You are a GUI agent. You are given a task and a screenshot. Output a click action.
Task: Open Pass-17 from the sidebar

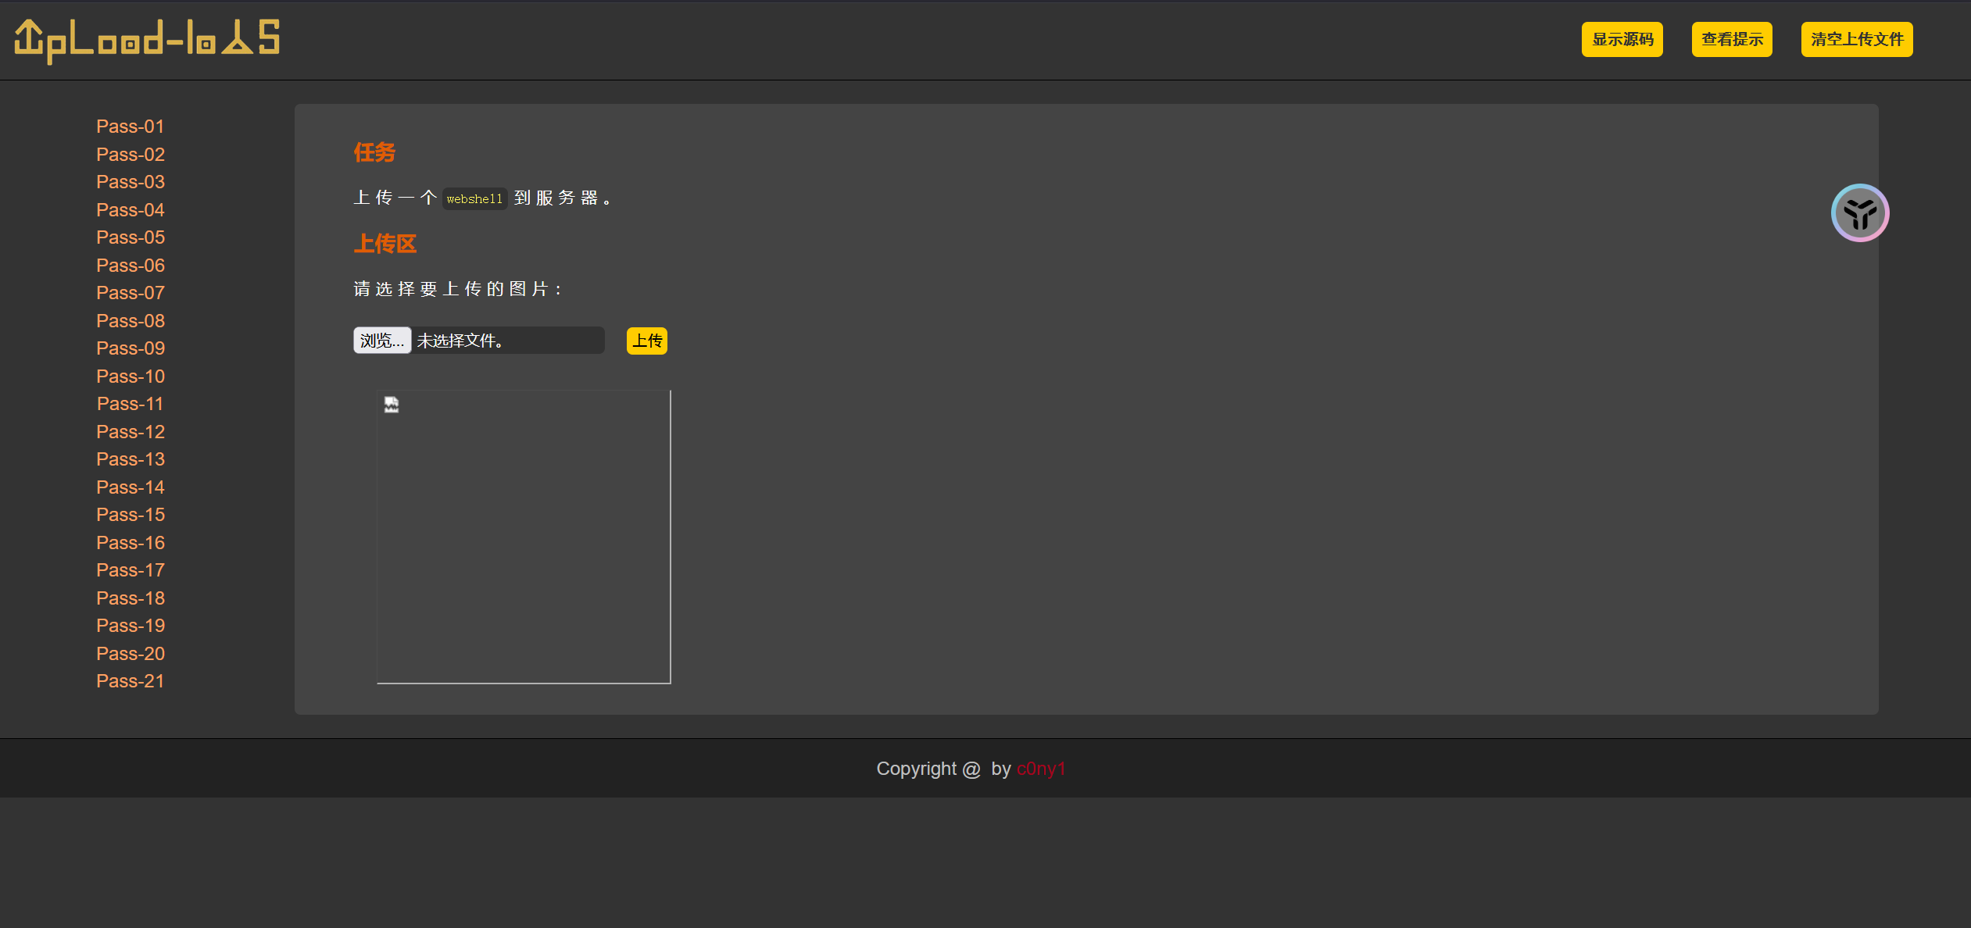tap(131, 570)
